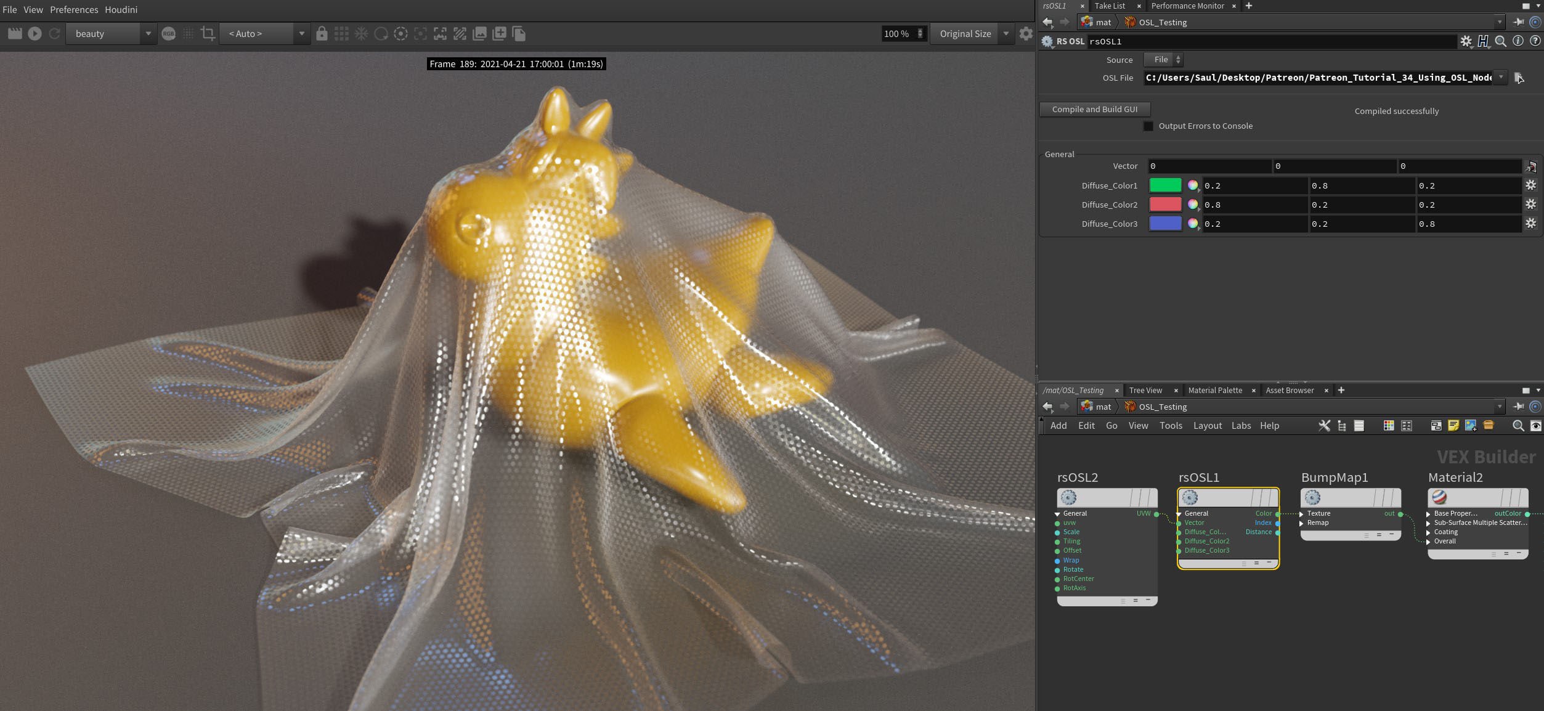Image resolution: width=1544 pixels, height=711 pixels.
Task: Enable the lock/protect scene icon
Action: [x=321, y=33]
